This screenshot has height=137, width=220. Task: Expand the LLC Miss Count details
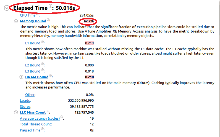coord(16,112)
